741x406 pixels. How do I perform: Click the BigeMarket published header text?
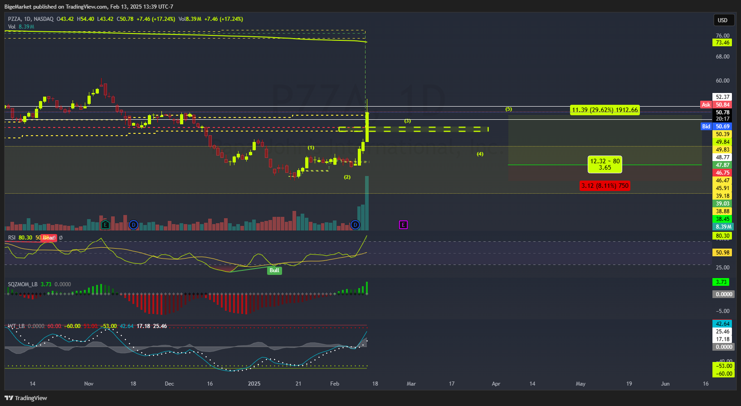coord(88,6)
